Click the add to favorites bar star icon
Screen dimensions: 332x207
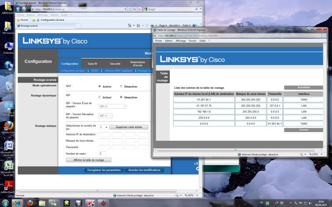click(34, 20)
